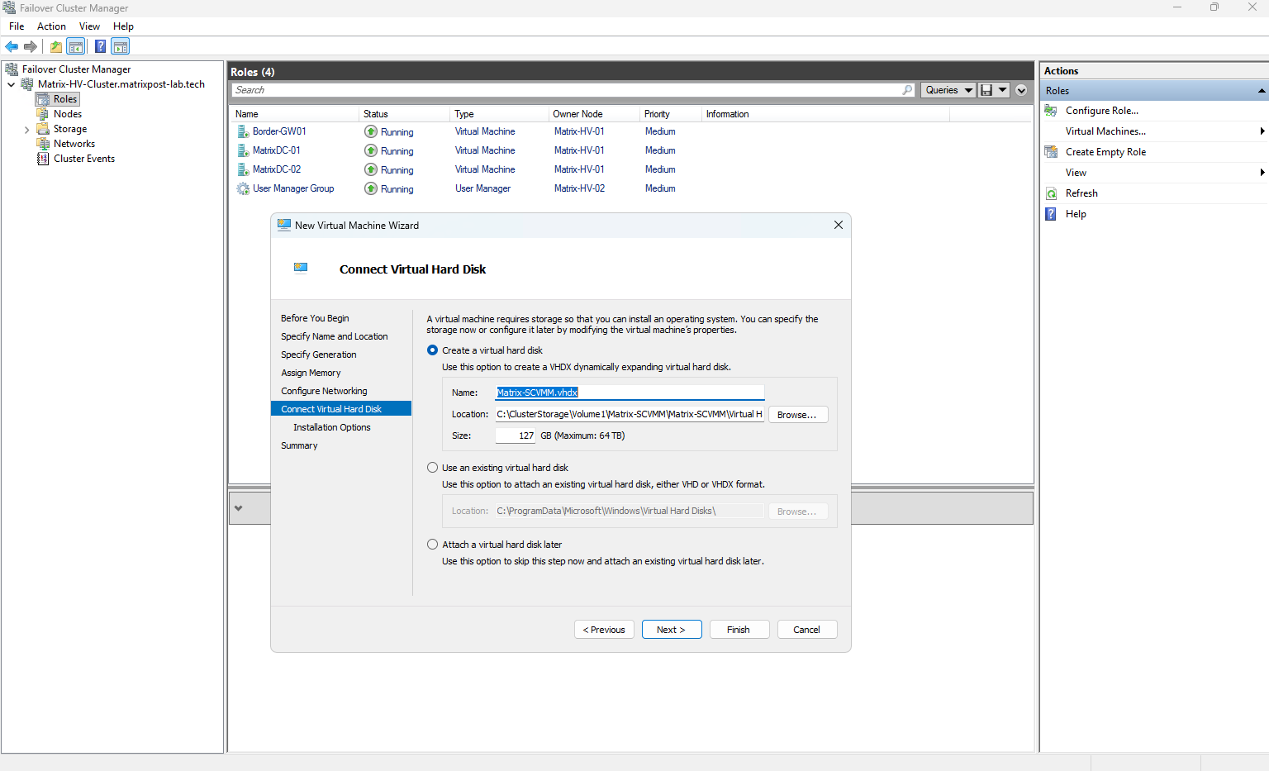Select Attach a virtual hard disk later
This screenshot has width=1269, height=771.
[x=432, y=545]
